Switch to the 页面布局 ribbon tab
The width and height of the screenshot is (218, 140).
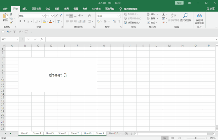pos(36,9)
